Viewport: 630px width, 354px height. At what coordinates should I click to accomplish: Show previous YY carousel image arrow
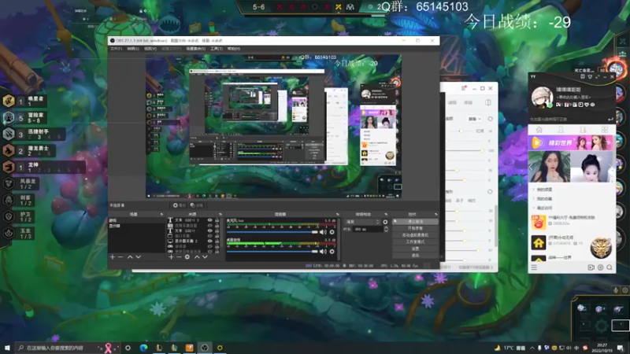531,168
